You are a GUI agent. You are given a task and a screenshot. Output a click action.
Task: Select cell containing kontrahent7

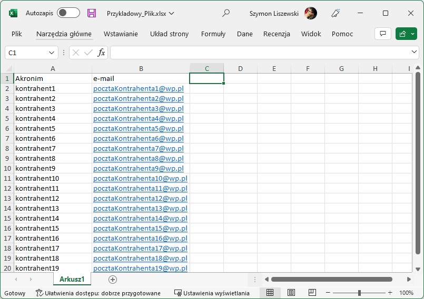[x=53, y=148]
